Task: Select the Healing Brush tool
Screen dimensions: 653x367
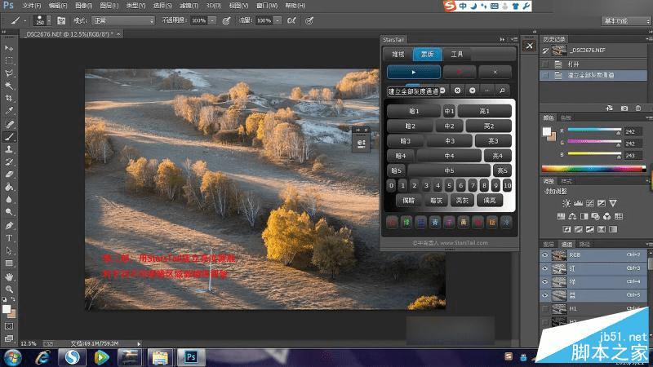Action: pos(9,124)
